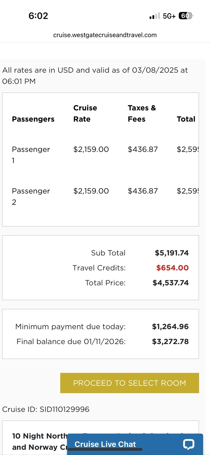Tap the Cruise ID SID110129996 text

(46, 409)
